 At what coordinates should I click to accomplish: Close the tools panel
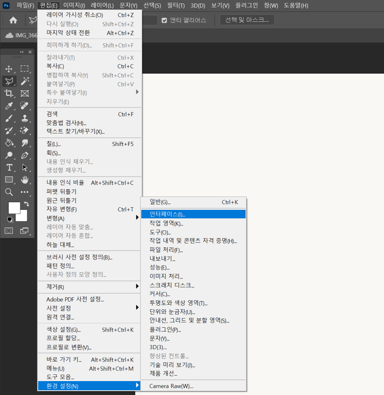point(30,52)
